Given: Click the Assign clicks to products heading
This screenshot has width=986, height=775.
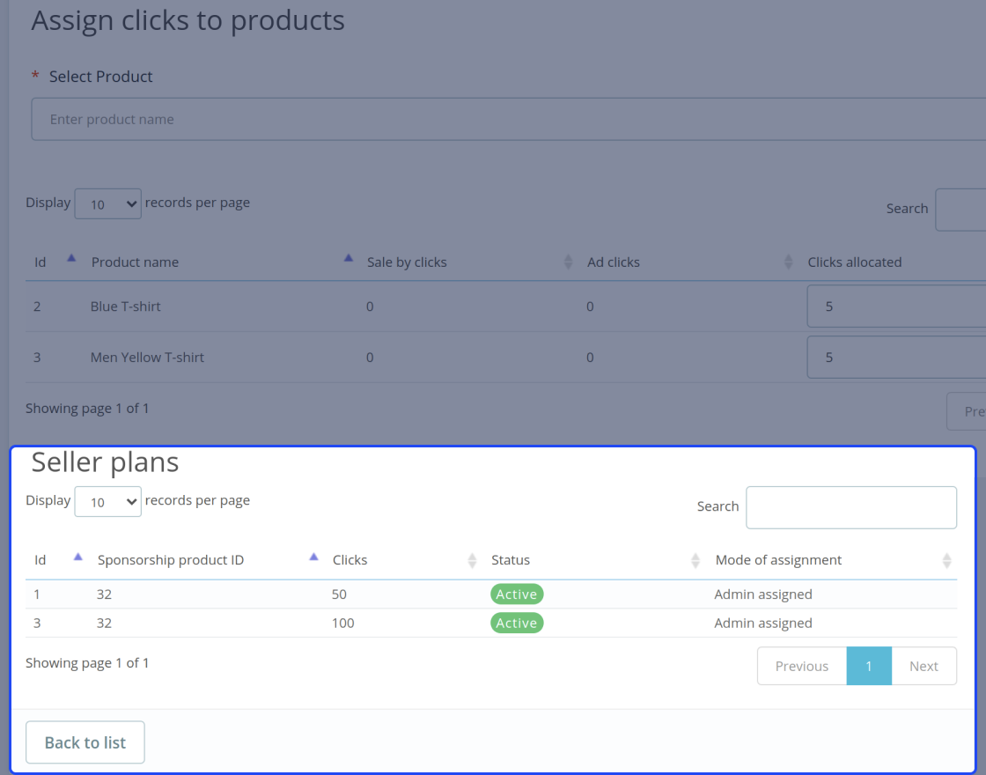Looking at the screenshot, I should click(188, 20).
